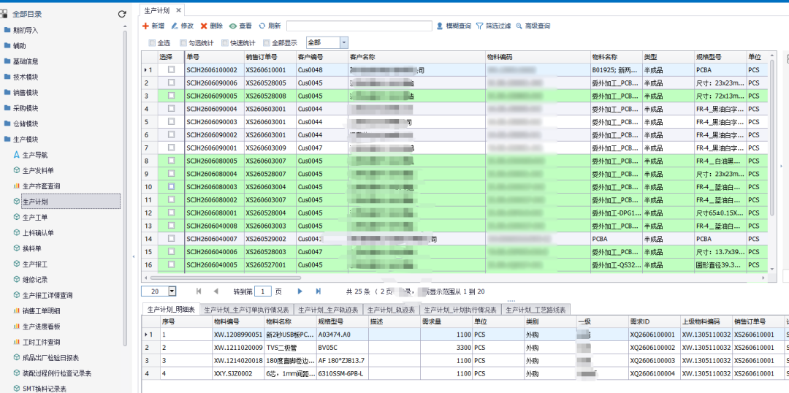Open 工时工件查询 in the sidebar
Viewport: 789px width, 393px height.
pos(41,342)
